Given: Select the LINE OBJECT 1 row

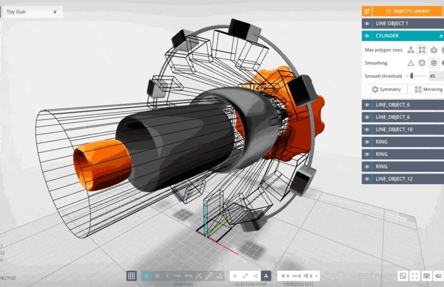Looking at the screenshot, I should (x=403, y=23).
